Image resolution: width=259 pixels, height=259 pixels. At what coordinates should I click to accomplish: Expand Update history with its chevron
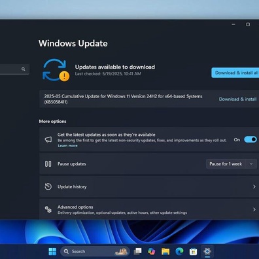[x=254, y=186]
